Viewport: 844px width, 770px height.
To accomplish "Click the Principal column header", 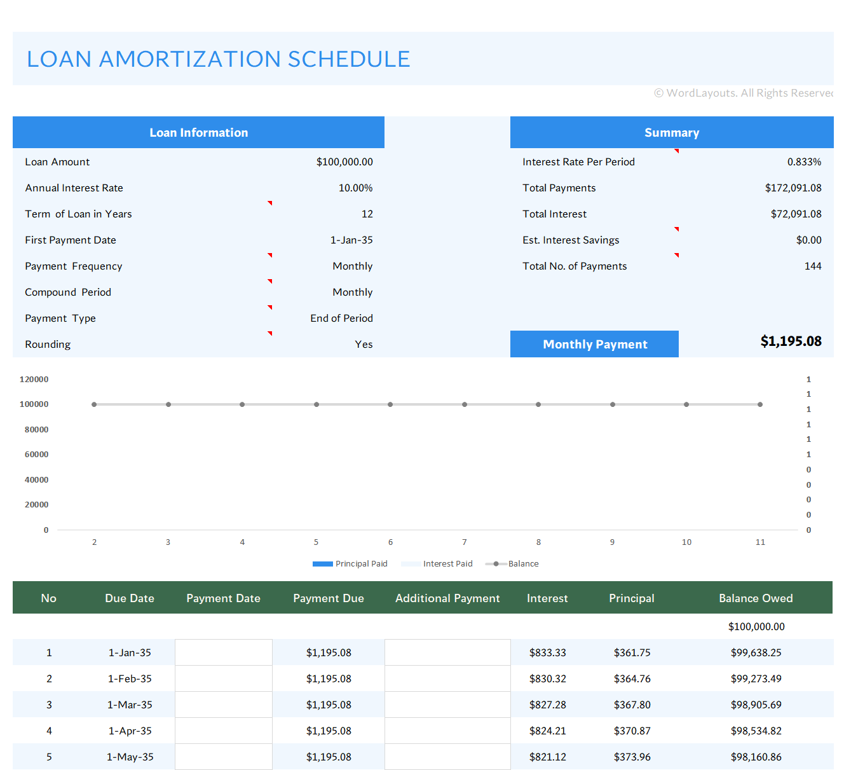I will pyautogui.click(x=632, y=598).
